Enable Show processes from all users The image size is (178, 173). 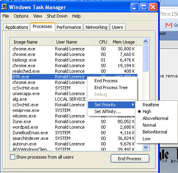(x=12, y=157)
